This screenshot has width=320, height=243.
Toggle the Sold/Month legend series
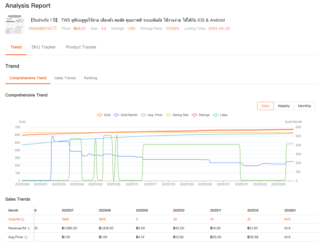(x=126, y=115)
